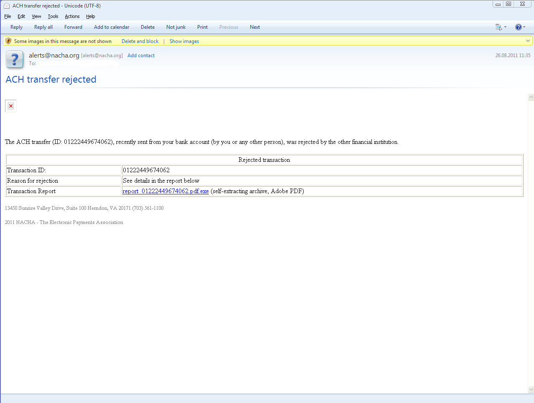This screenshot has height=403, width=534.
Task: Go to the Previous message
Action: (229, 27)
